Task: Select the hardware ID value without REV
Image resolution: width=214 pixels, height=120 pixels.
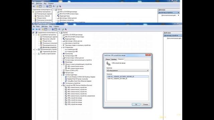Action: 117,79
